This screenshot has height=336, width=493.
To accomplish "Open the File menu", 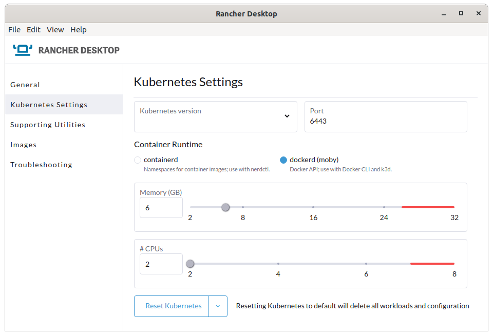I will tap(14, 29).
